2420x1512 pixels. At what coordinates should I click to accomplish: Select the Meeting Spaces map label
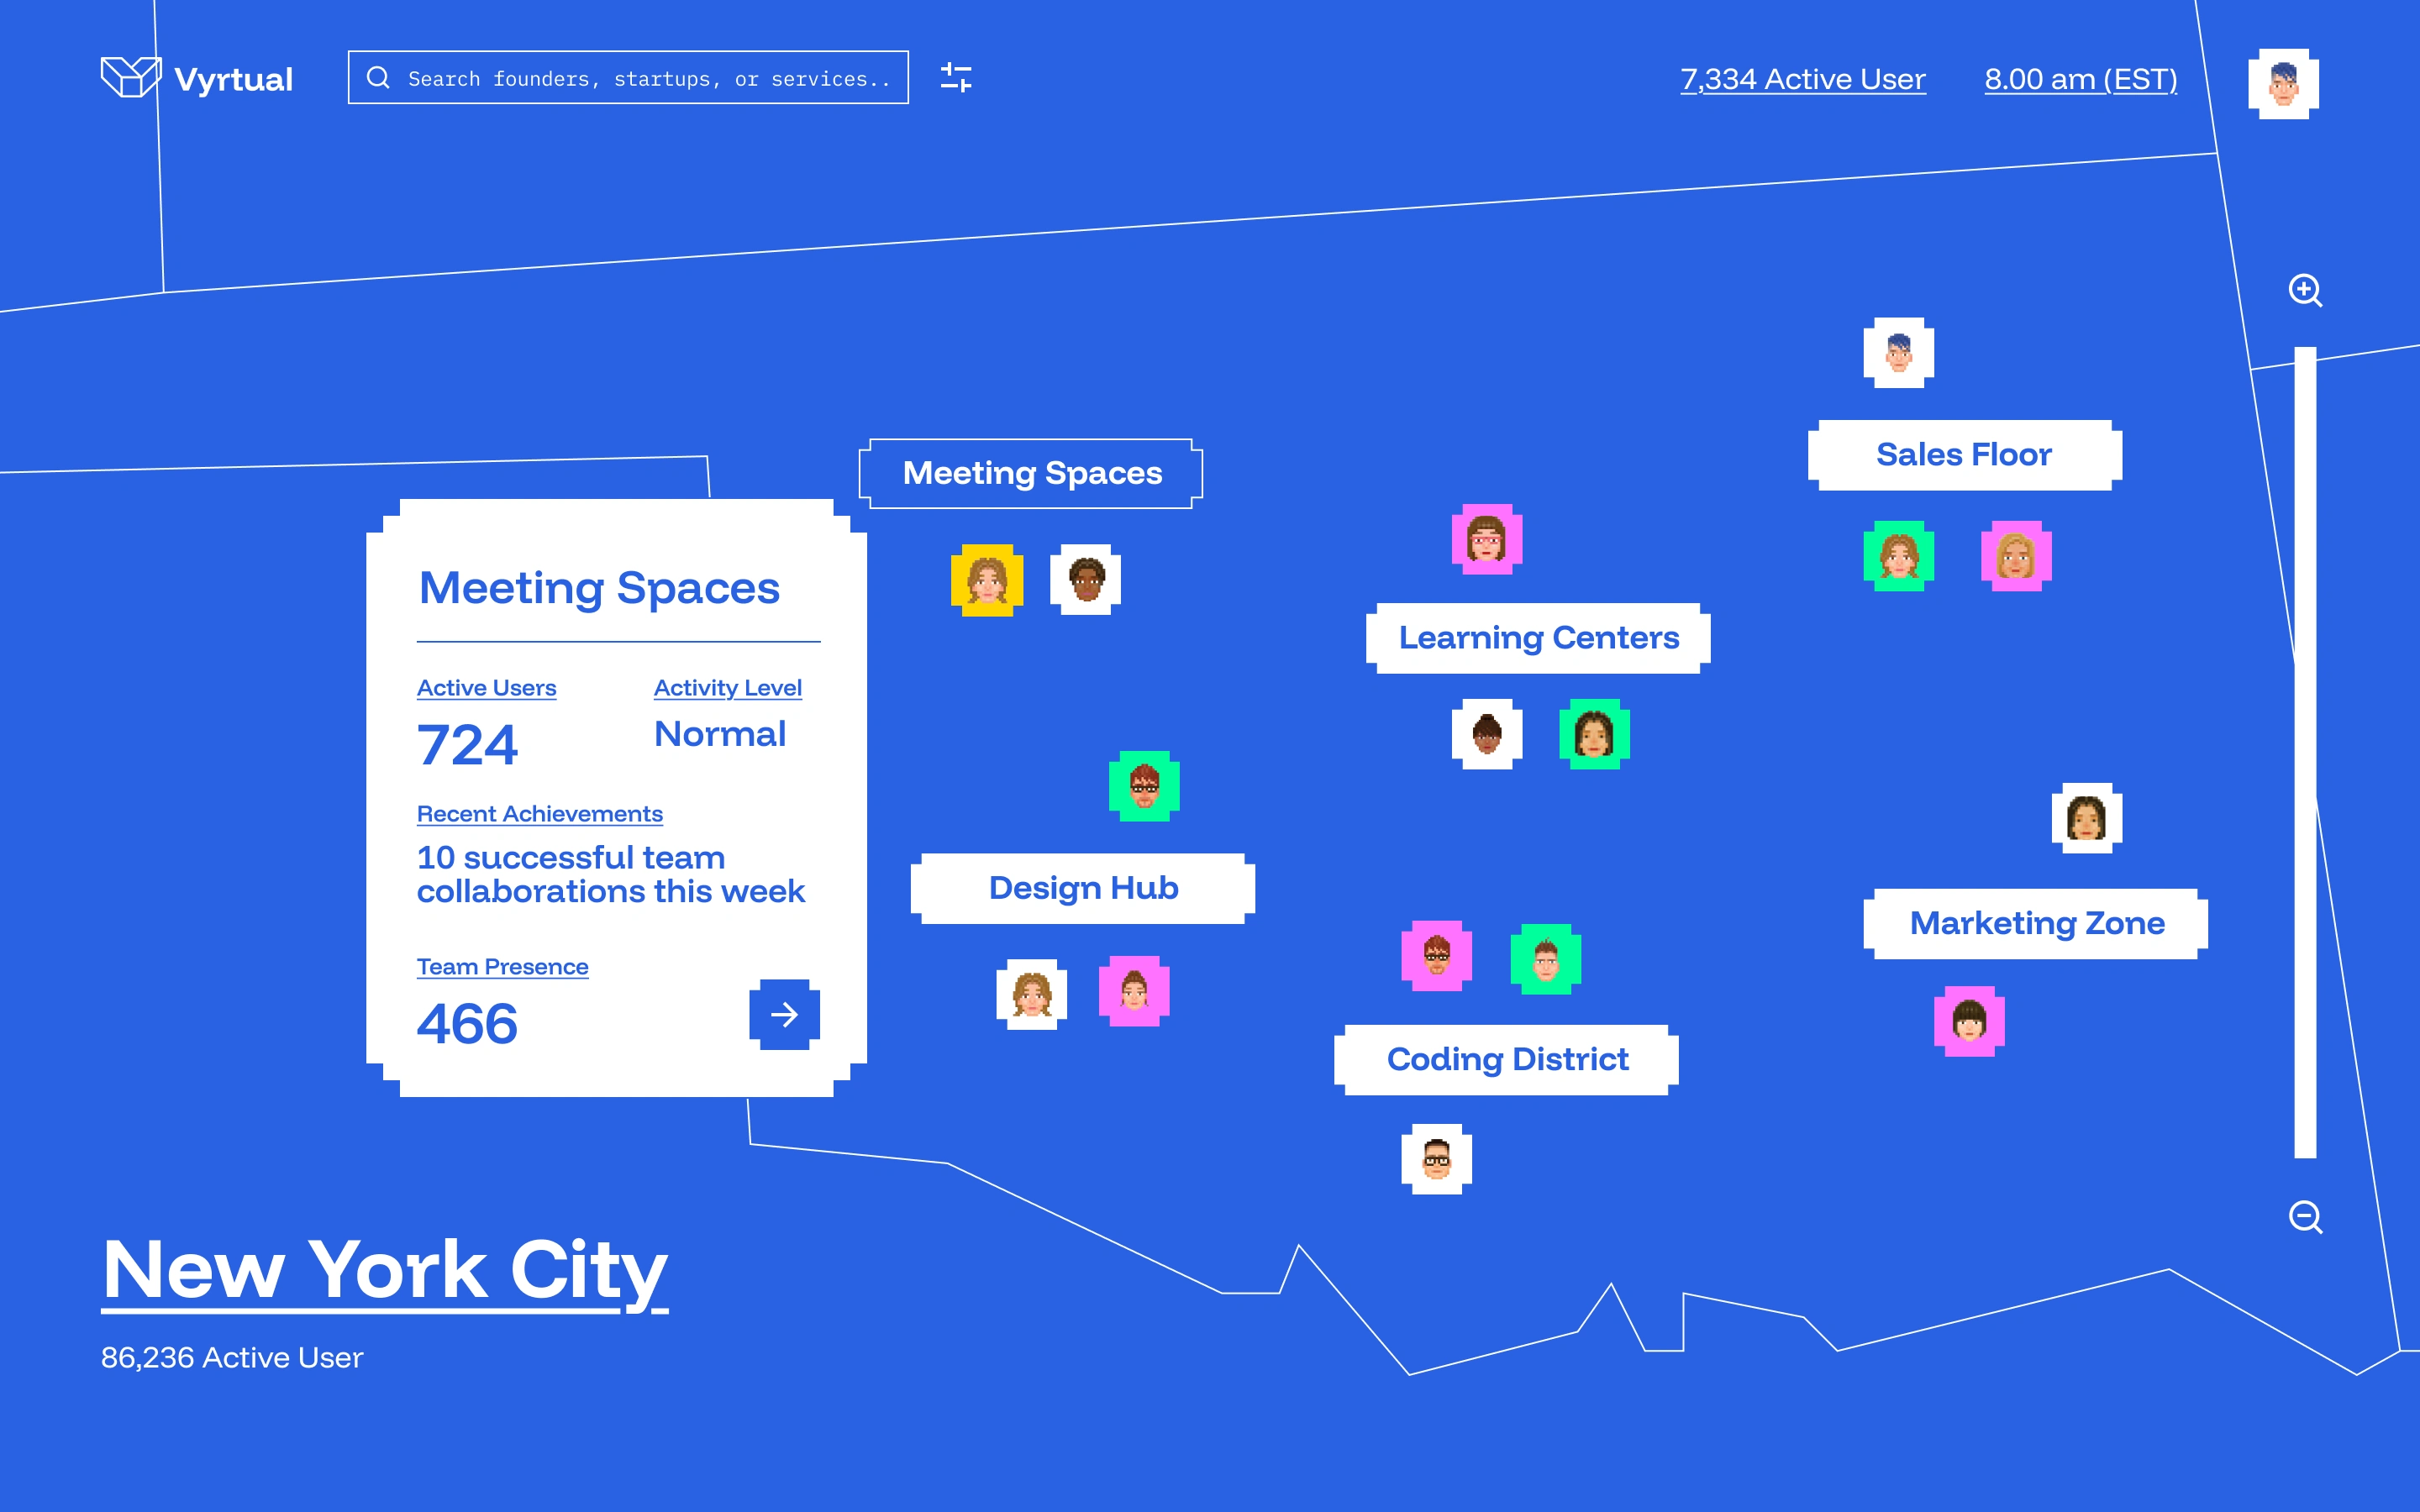tap(1031, 473)
